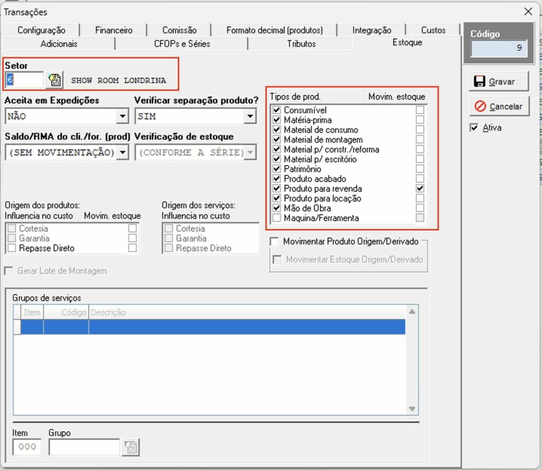Open the Setor lookup icon
542x470 pixels.
(55, 80)
